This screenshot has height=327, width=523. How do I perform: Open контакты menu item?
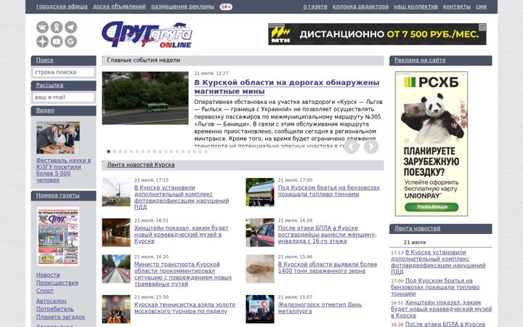(x=457, y=7)
